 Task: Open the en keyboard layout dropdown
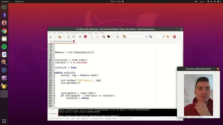coord(202,1)
